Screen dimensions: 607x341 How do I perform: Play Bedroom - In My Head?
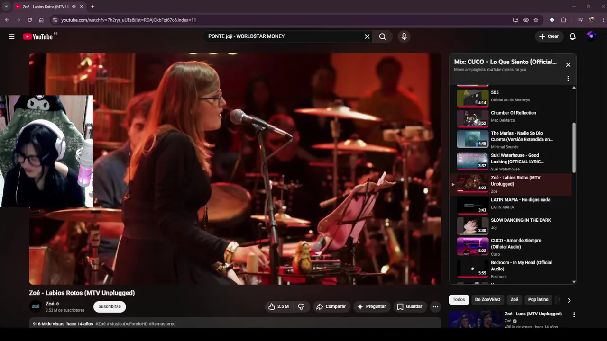point(512,269)
